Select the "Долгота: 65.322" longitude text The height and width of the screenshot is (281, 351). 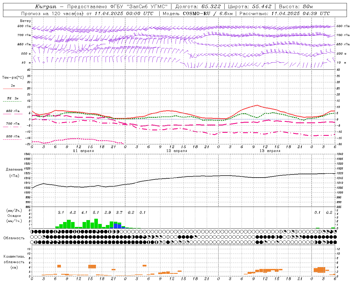click(198, 7)
